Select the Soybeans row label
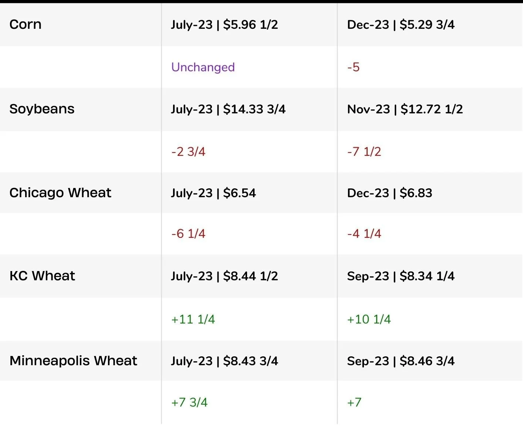 pos(42,109)
